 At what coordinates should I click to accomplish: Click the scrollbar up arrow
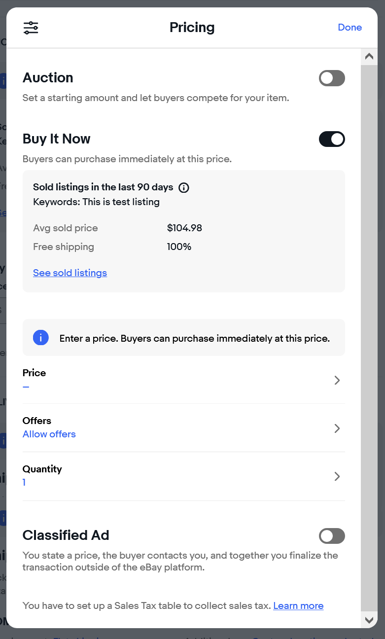tap(369, 57)
